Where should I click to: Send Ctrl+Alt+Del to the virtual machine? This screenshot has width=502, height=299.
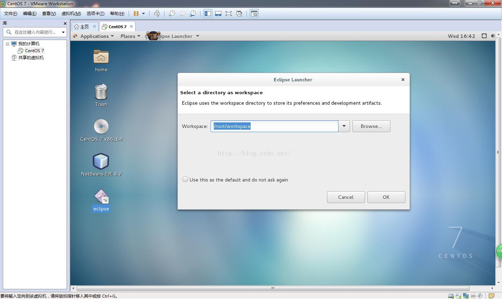[157, 14]
